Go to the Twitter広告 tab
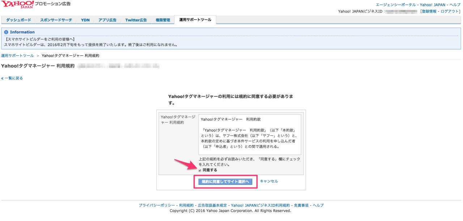Image resolution: width=463 pixels, height=221 pixels. pyautogui.click(x=136, y=20)
